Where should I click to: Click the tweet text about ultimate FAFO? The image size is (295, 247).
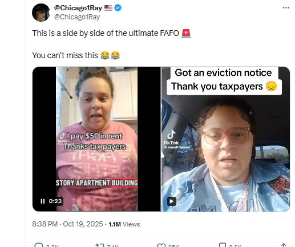pos(106,33)
